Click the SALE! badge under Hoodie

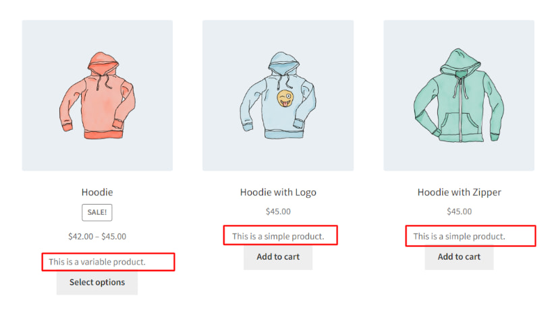click(97, 212)
